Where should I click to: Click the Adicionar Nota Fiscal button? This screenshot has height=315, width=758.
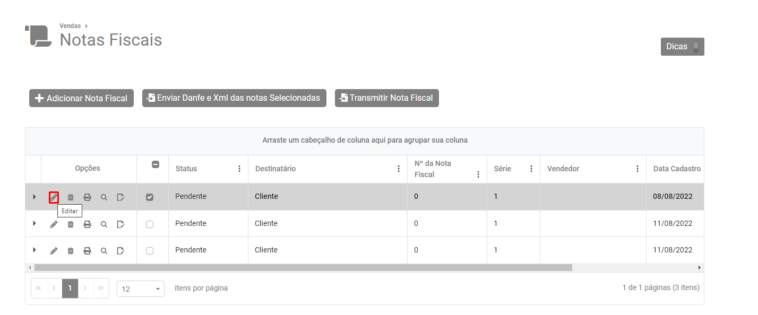tap(81, 98)
